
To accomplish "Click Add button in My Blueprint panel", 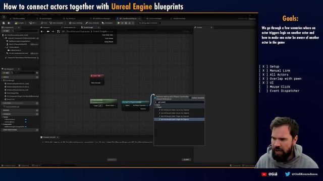I will coord(6,72).
